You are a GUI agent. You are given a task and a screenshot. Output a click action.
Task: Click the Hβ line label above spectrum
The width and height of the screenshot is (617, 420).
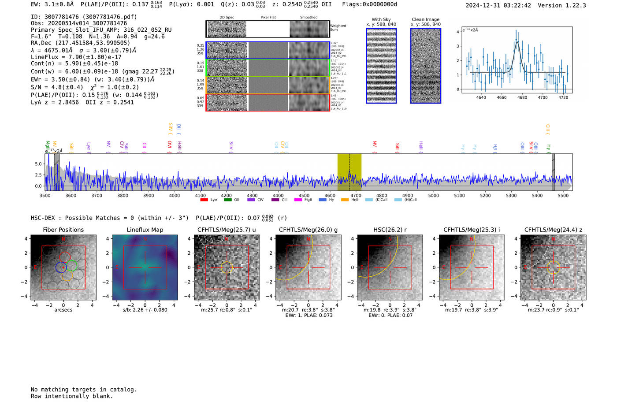495,148
